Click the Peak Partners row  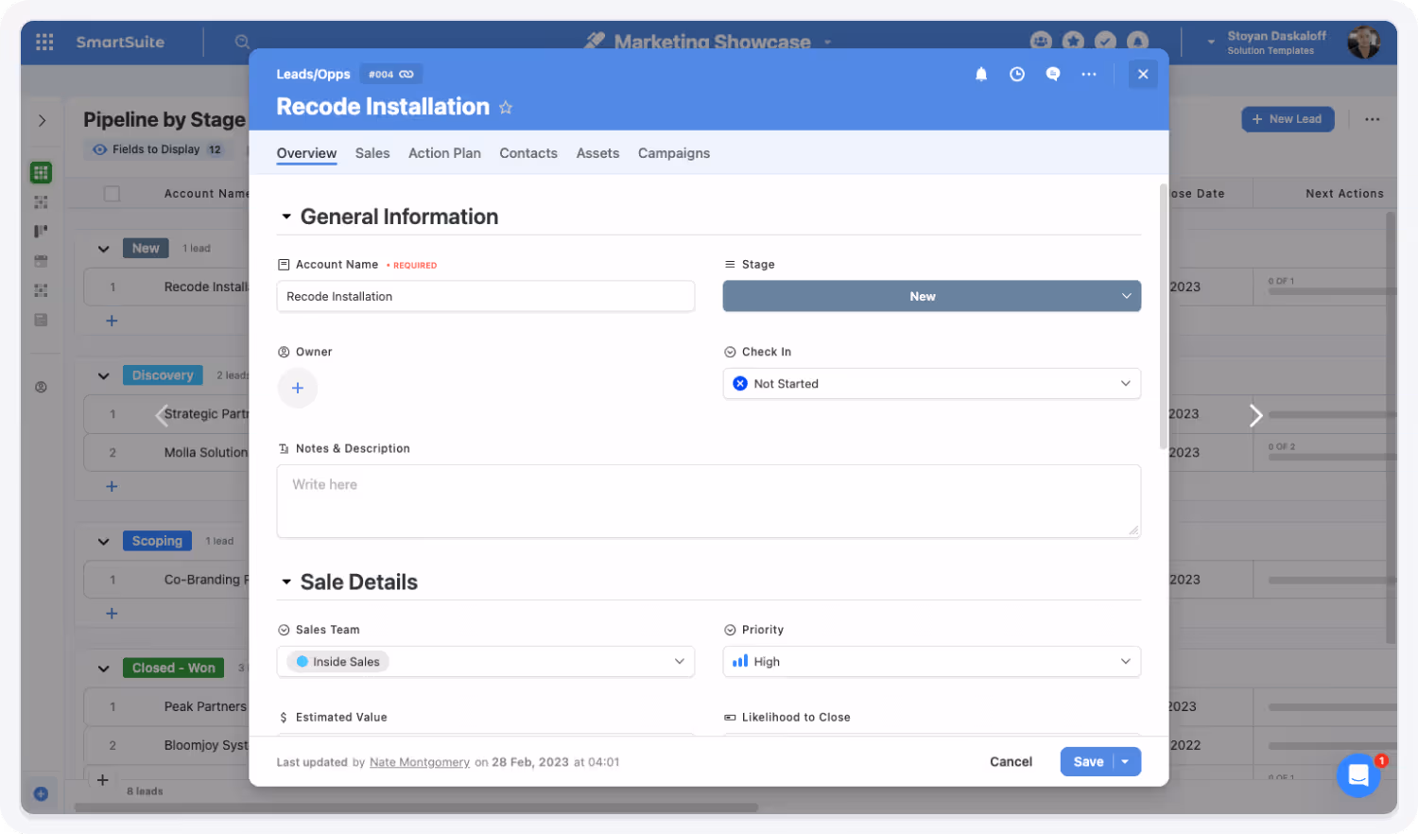(166, 706)
